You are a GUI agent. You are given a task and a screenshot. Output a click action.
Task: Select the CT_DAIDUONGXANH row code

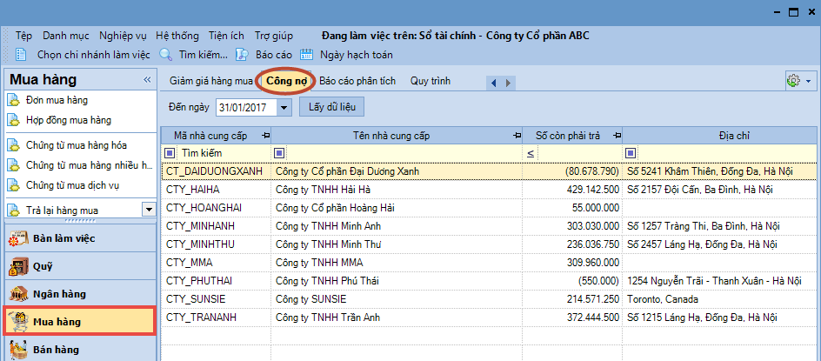point(214,171)
